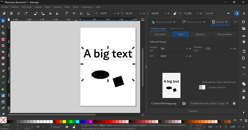Open the mm units dropdown

[209, 13]
